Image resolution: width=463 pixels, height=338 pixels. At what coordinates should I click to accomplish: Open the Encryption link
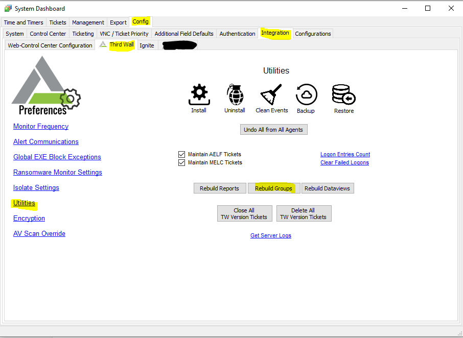(29, 218)
